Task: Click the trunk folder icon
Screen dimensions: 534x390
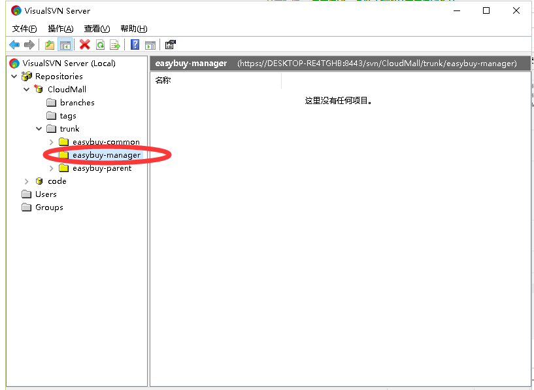Action: (51, 128)
